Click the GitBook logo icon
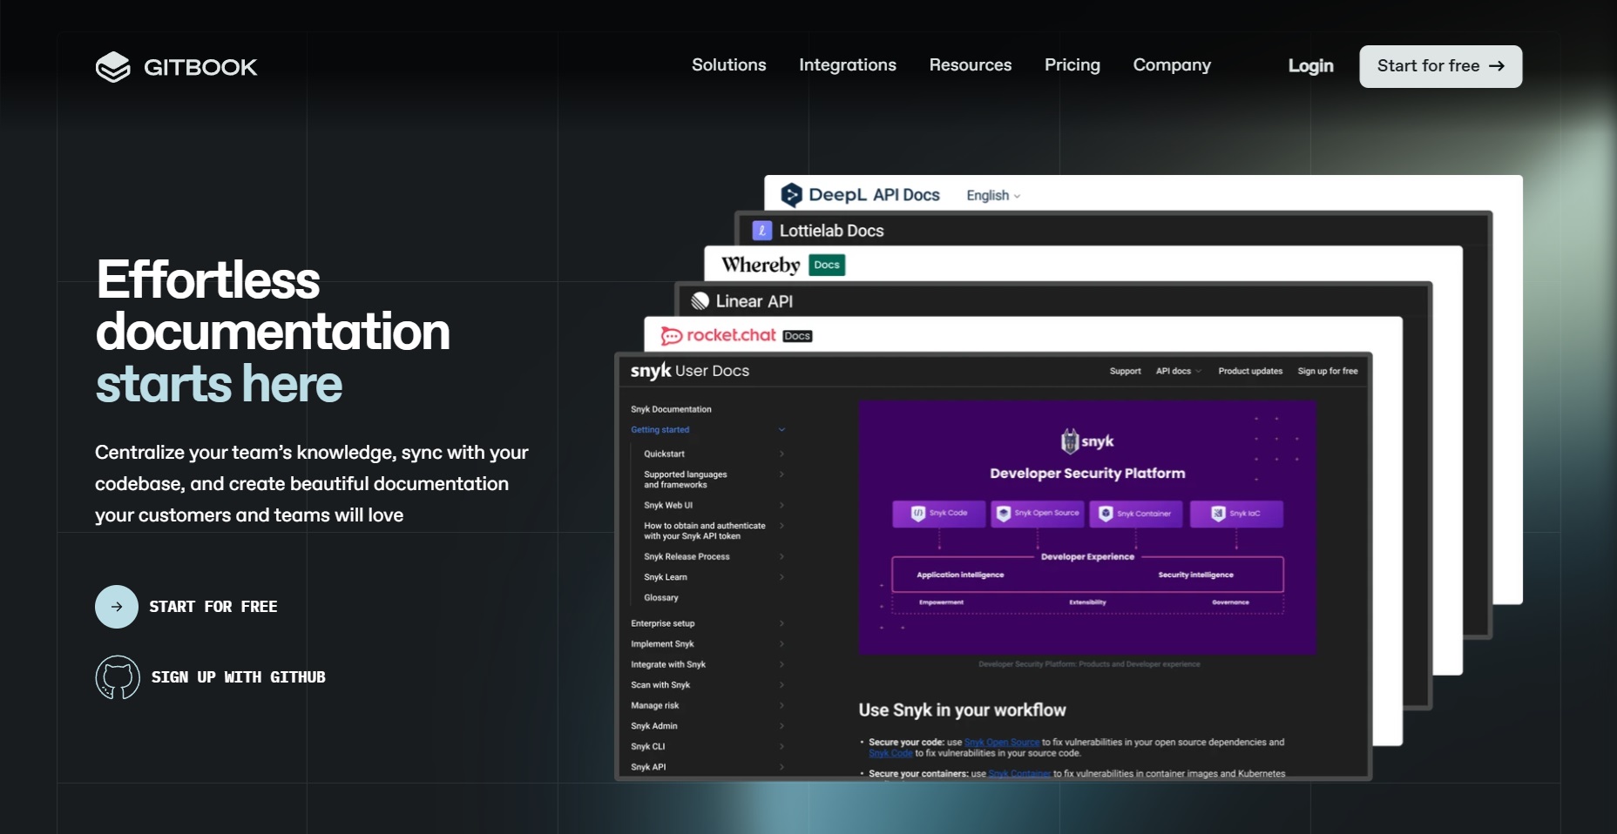 point(113,67)
